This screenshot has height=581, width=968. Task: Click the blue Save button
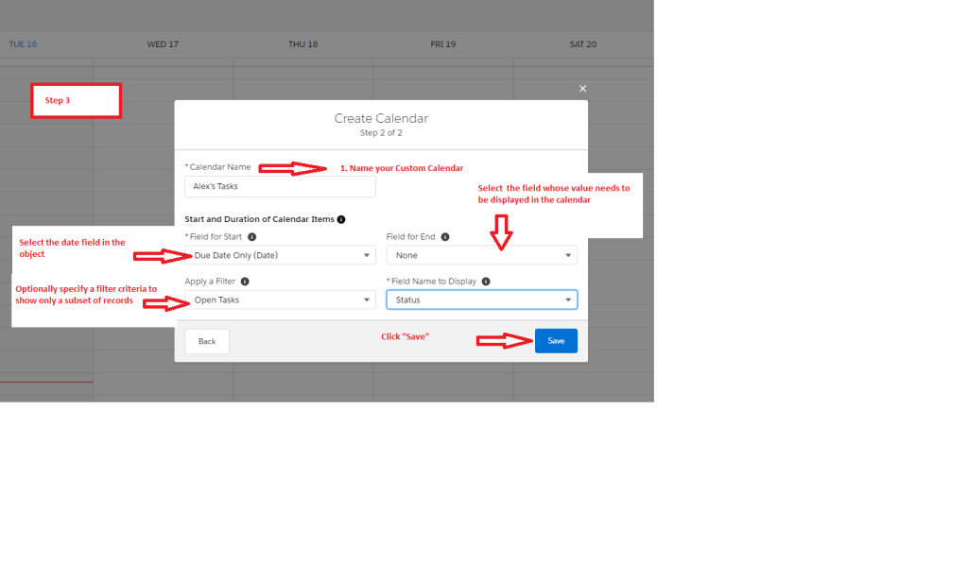pos(556,341)
